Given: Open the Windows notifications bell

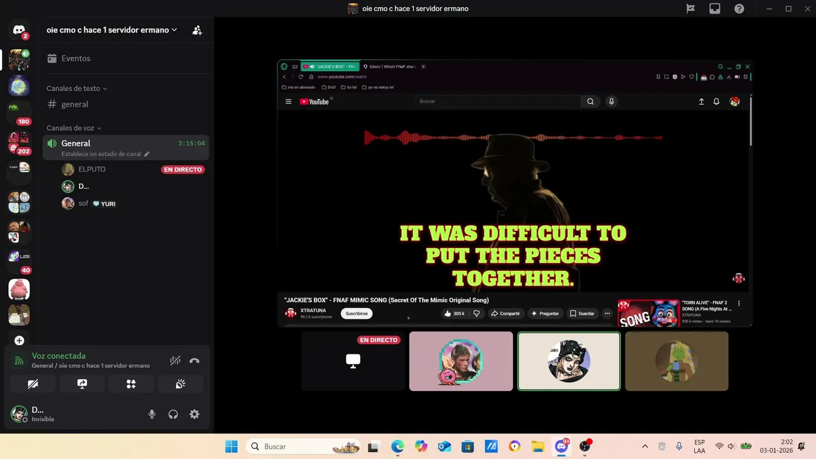Looking at the screenshot, I should (802, 446).
